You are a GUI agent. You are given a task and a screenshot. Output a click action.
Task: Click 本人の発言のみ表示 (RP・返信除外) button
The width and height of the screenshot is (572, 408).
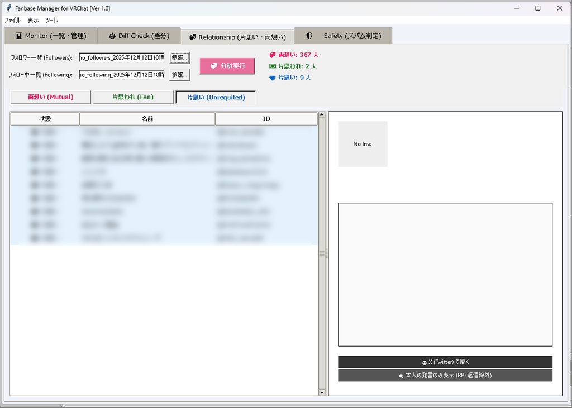pyautogui.click(x=445, y=375)
